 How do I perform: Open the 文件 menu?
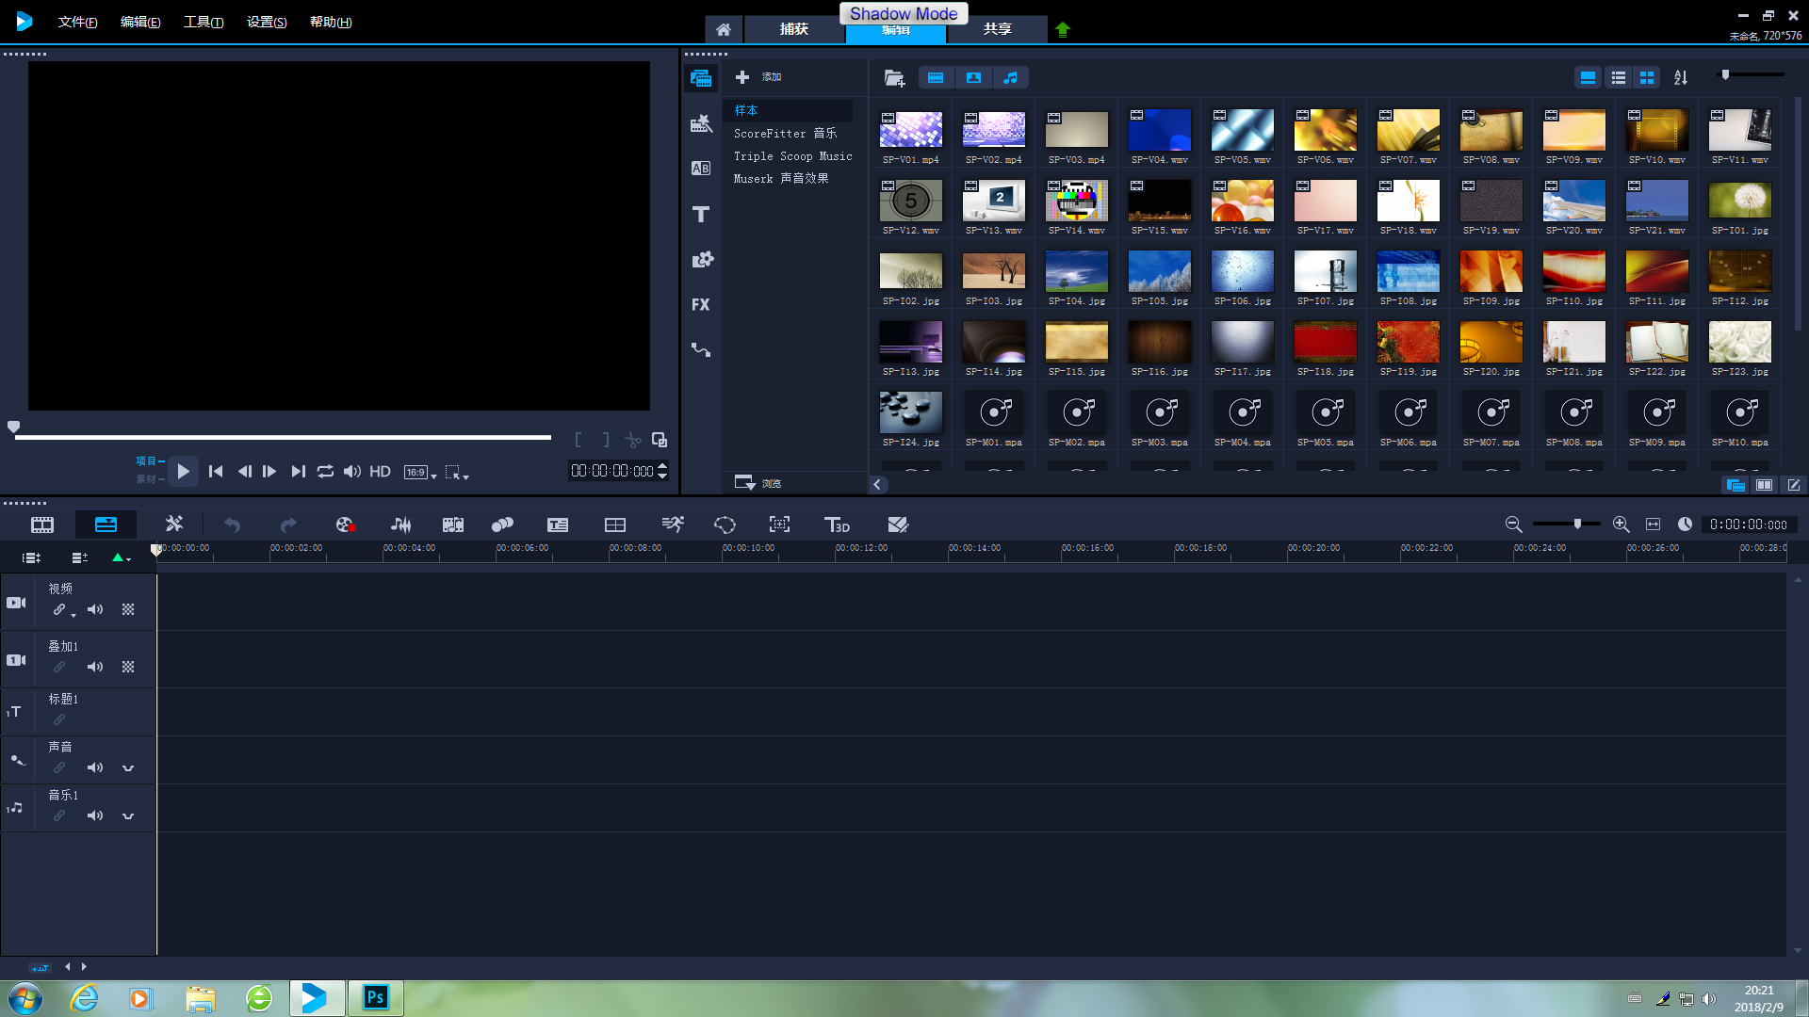(77, 22)
